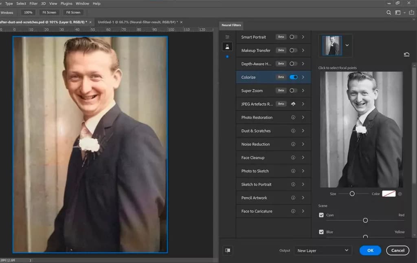The height and width of the screenshot is (263, 417).
Task: Disable the Colorize filter toggle
Action: tap(293, 77)
